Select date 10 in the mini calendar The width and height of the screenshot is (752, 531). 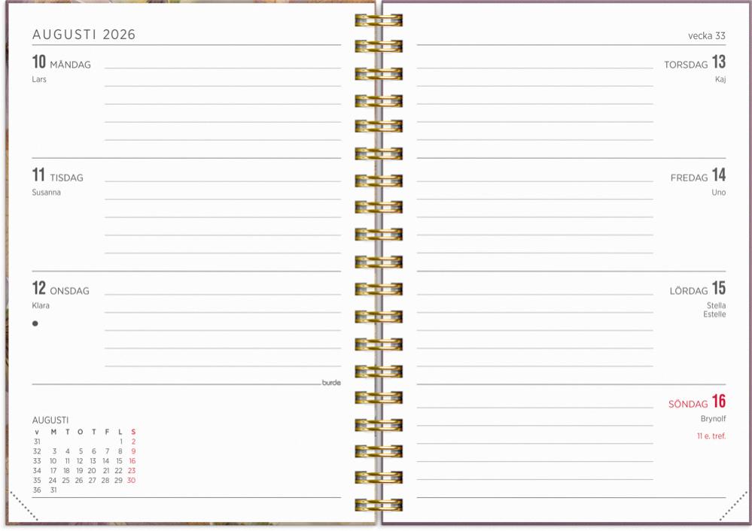click(53, 461)
